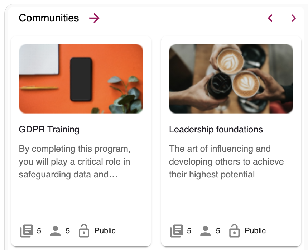Open the Leadership foundations title link
The height and width of the screenshot is (250, 308).
click(216, 129)
